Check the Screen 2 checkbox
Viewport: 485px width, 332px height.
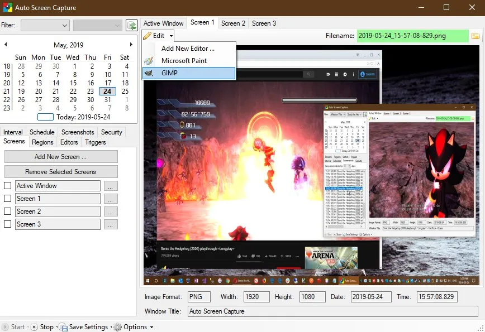point(7,211)
